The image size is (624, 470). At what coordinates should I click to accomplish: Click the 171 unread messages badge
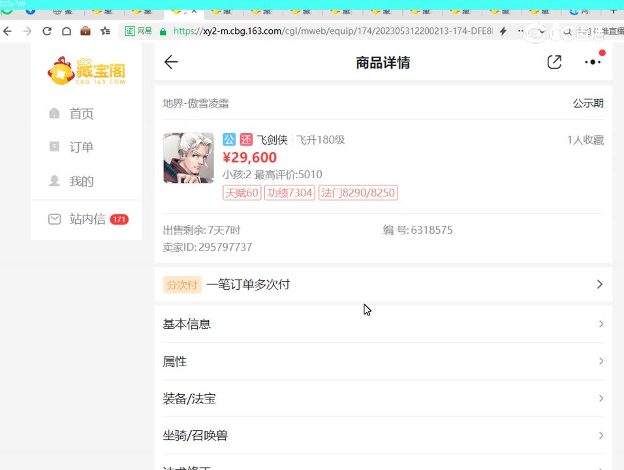(119, 219)
